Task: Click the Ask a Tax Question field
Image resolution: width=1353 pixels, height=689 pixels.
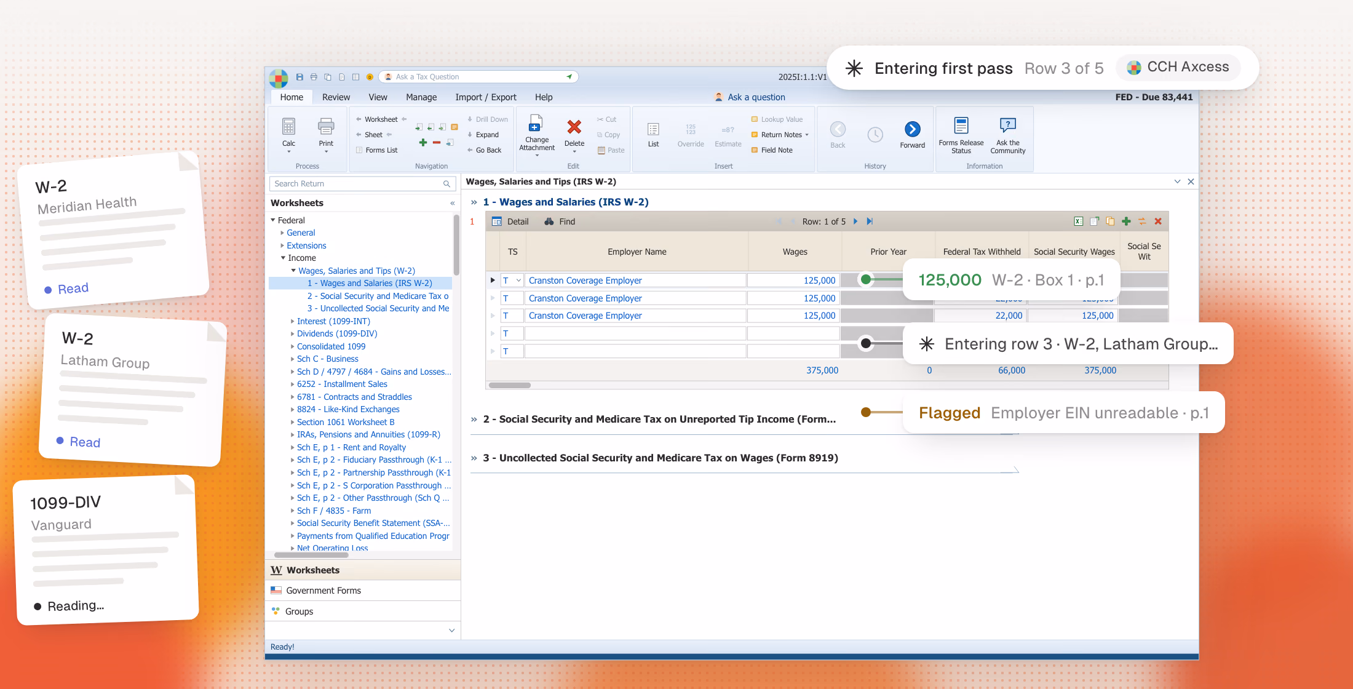Action: coord(479,77)
